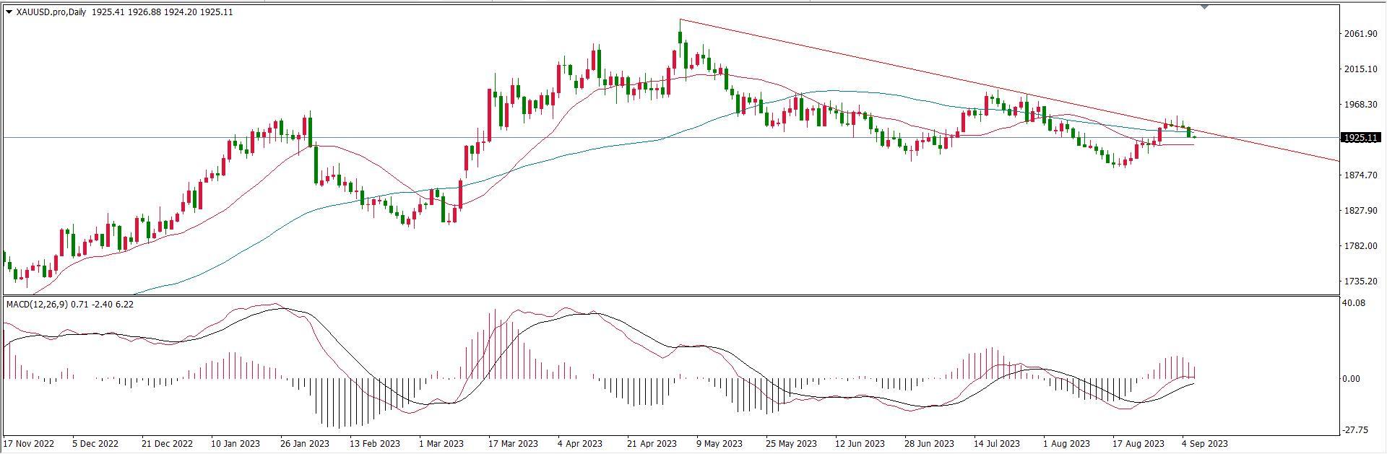Click the 1735.20 price scale label
The width and height of the screenshot is (1387, 454).
[1360, 281]
